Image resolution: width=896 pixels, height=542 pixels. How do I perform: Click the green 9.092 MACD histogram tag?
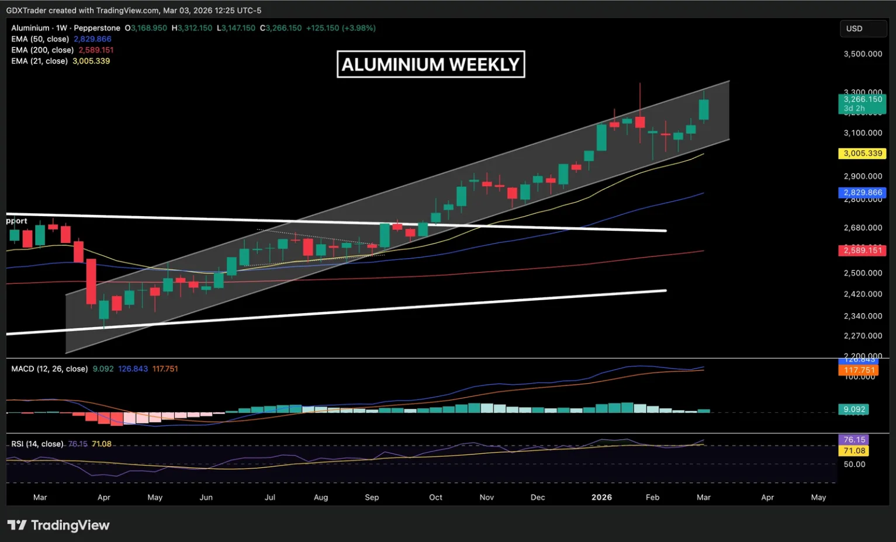[x=853, y=409]
